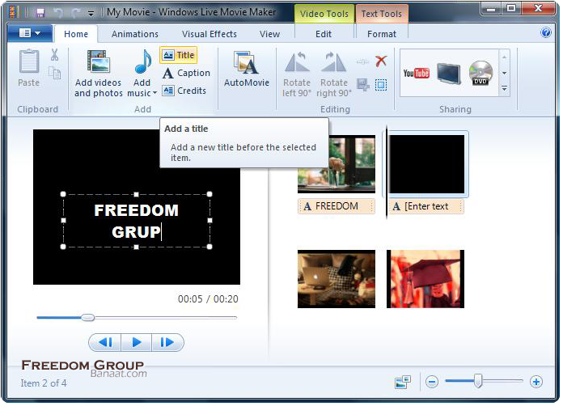The height and width of the screenshot is (406, 563).
Task: Choose the high-definition display sharing option
Action: point(448,74)
